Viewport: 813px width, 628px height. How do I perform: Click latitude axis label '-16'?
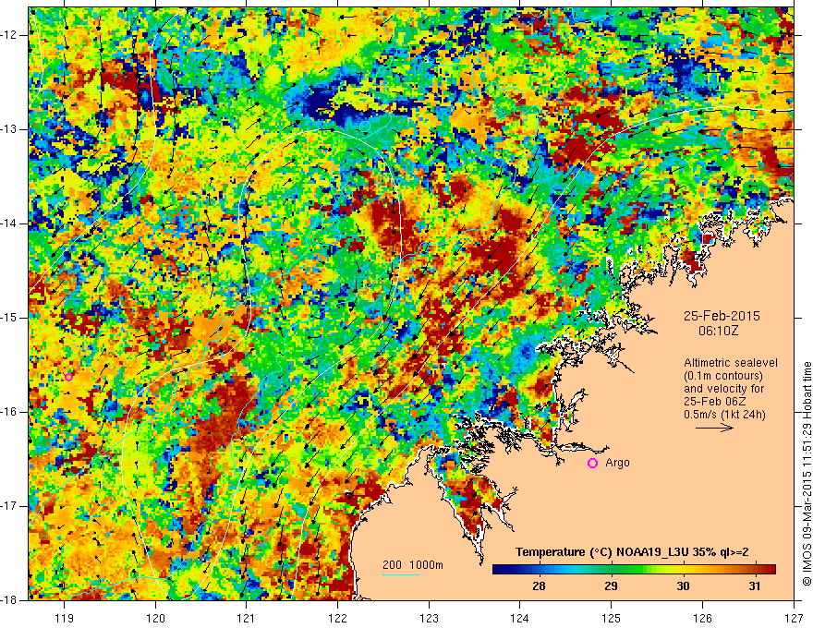pos(9,412)
